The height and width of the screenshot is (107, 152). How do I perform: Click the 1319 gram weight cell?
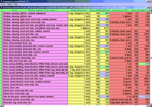(135, 79)
